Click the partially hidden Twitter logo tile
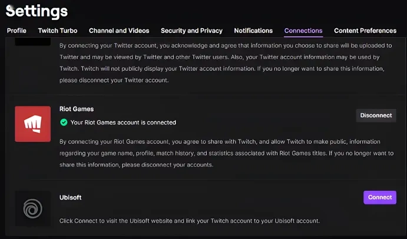The image size is (407, 239). (33, 42)
